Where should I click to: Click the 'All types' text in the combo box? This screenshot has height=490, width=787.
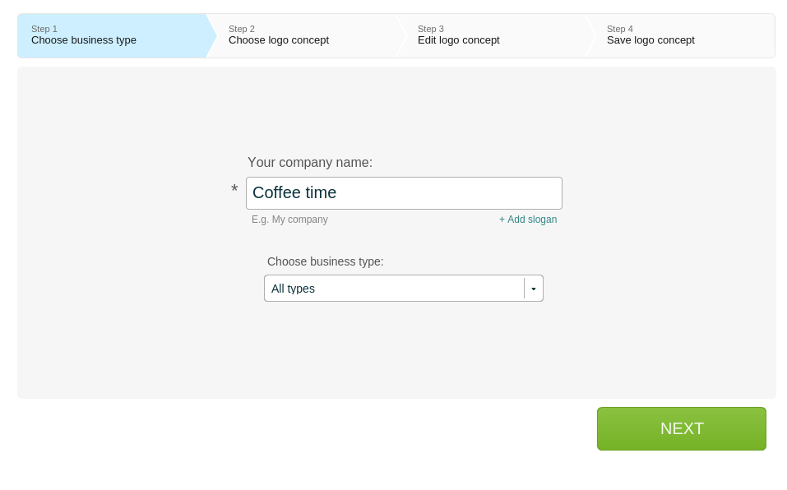pyautogui.click(x=293, y=289)
